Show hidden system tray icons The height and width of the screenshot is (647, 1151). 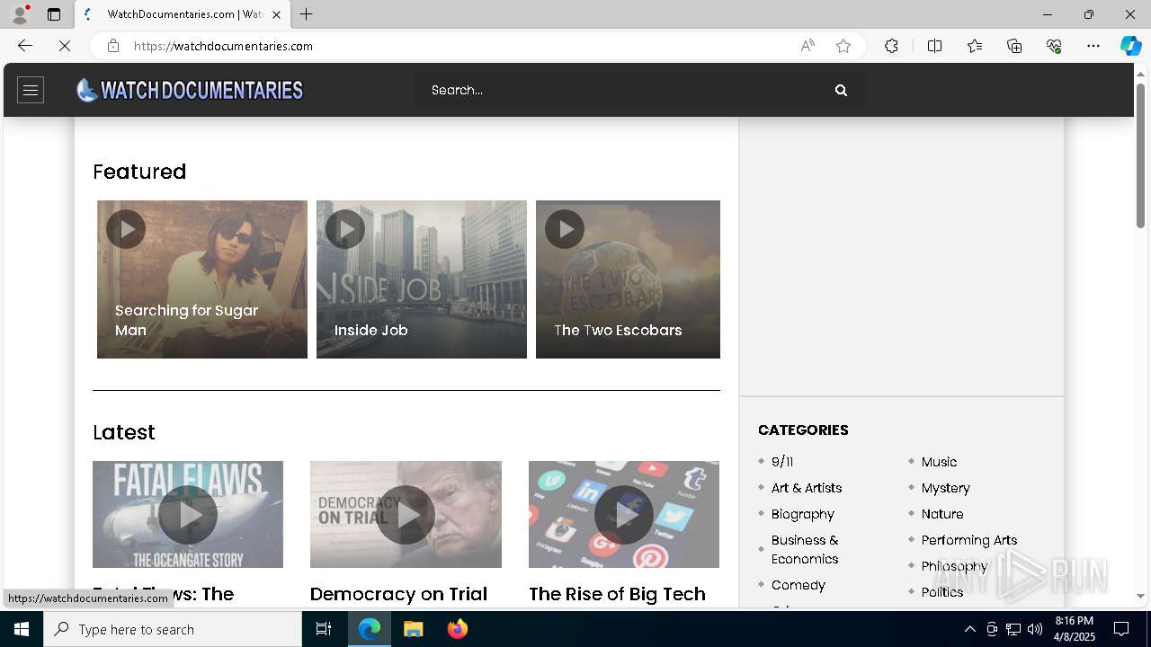coord(970,629)
